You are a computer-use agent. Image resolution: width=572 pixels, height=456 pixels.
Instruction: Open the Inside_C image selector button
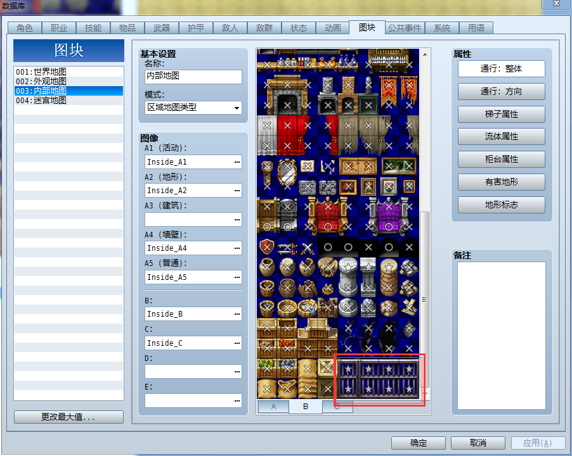(x=237, y=343)
